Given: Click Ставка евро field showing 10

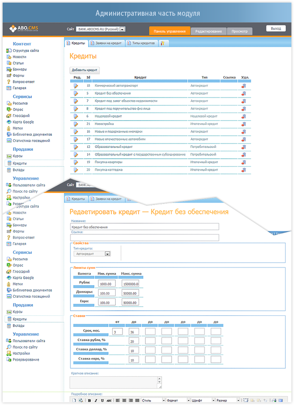Looking at the screenshot, I should coord(134,360).
